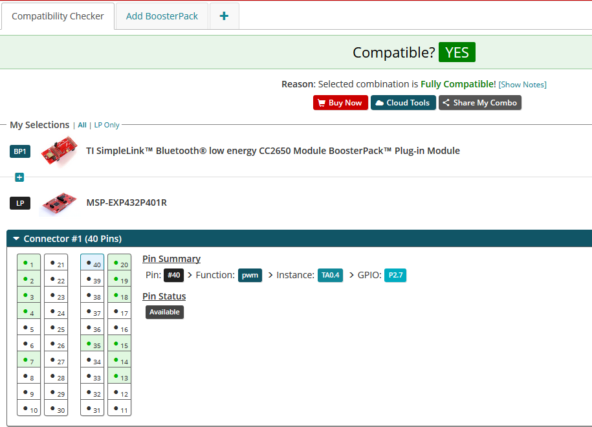Click the TA0.4 instance badge
The height and width of the screenshot is (427, 592).
(x=331, y=275)
